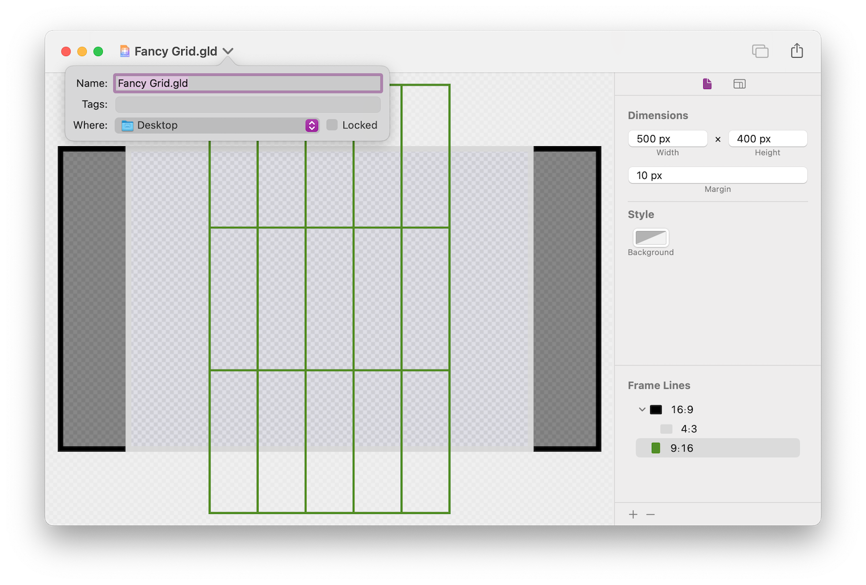Click the Width dimension field
The image size is (866, 585).
coord(667,139)
